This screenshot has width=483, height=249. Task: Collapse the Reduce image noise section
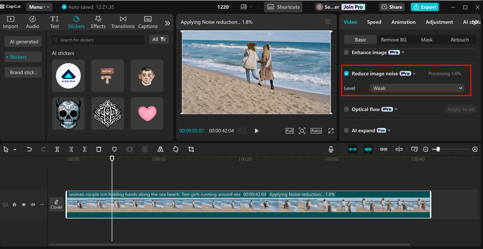click(414, 74)
